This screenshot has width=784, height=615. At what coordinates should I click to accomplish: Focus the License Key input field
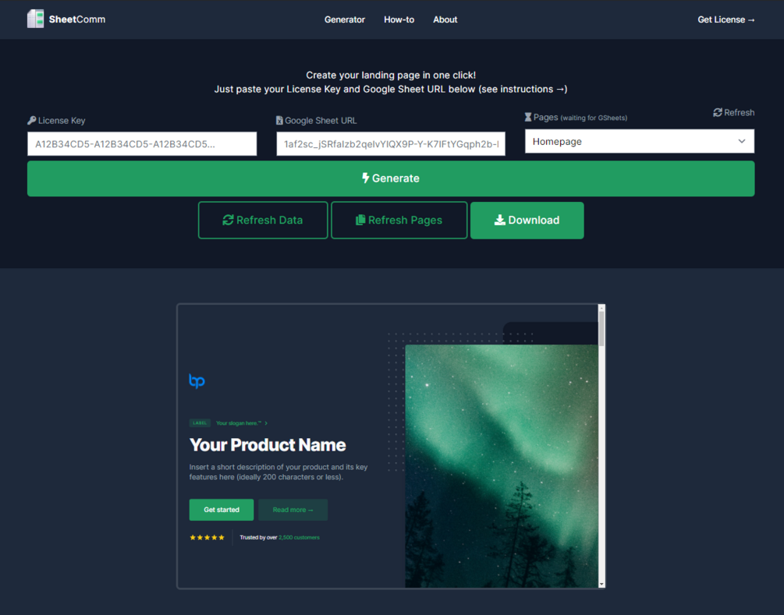142,144
